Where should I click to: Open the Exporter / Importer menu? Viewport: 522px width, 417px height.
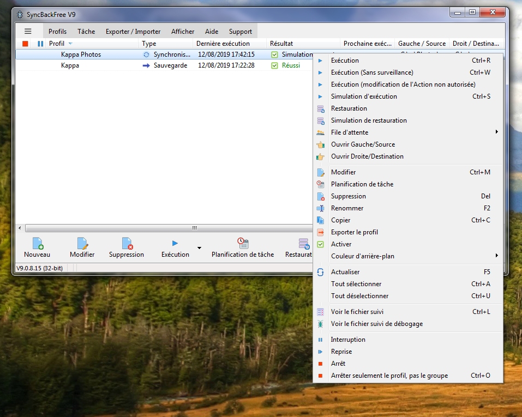point(133,32)
